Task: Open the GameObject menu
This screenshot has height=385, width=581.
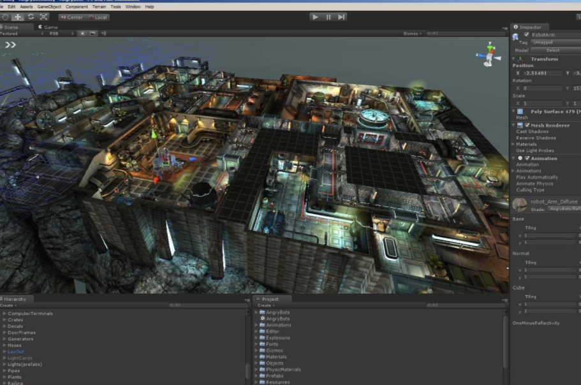Action: (x=49, y=6)
